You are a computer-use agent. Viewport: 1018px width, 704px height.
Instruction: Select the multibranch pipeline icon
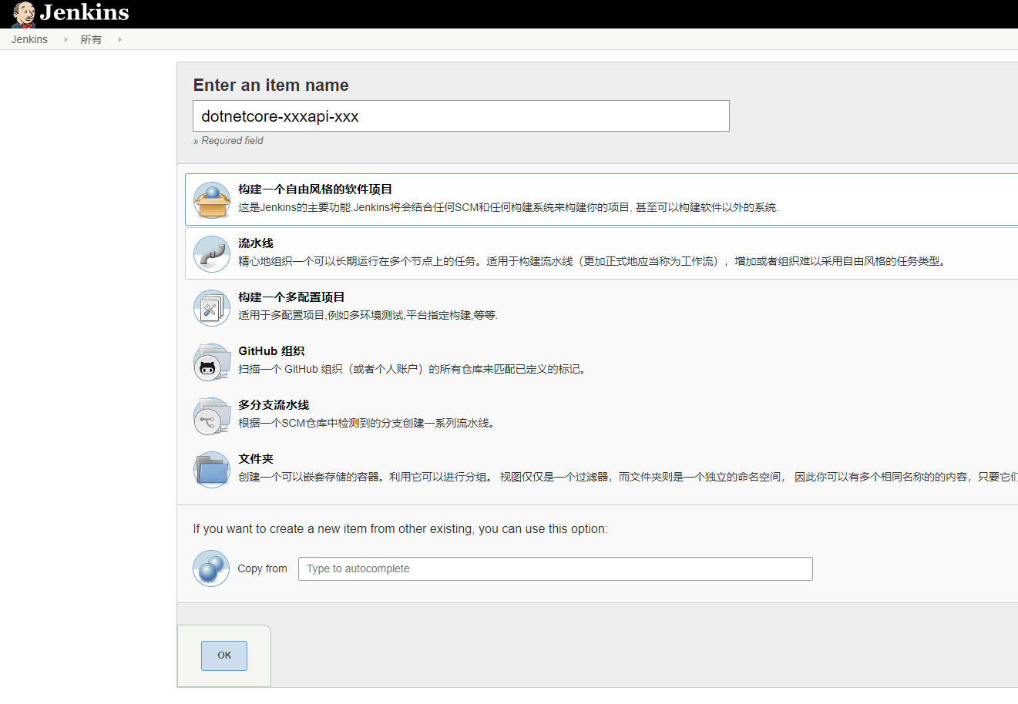click(x=212, y=416)
